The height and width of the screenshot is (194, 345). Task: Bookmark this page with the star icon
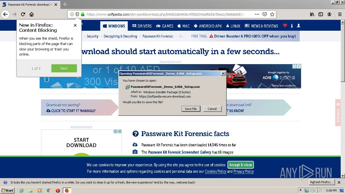click(272, 14)
